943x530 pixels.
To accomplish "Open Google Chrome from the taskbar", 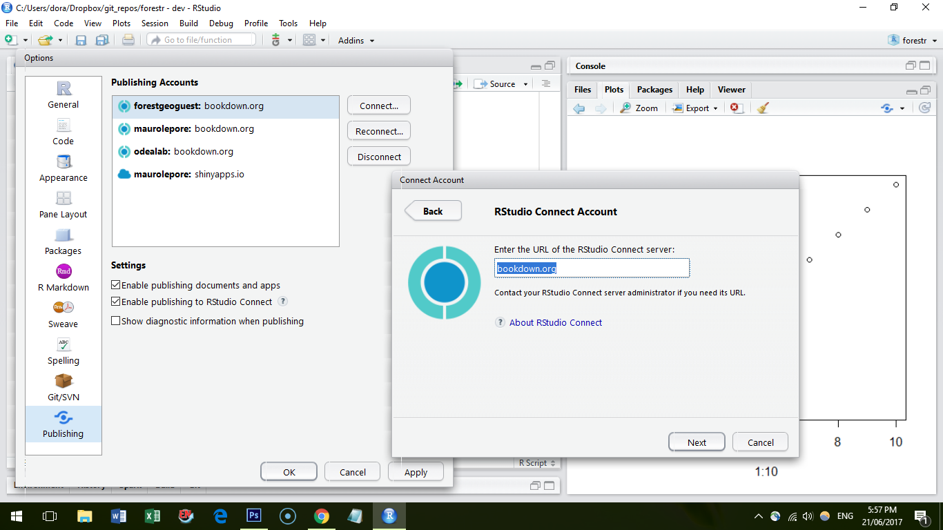I will tap(321, 516).
